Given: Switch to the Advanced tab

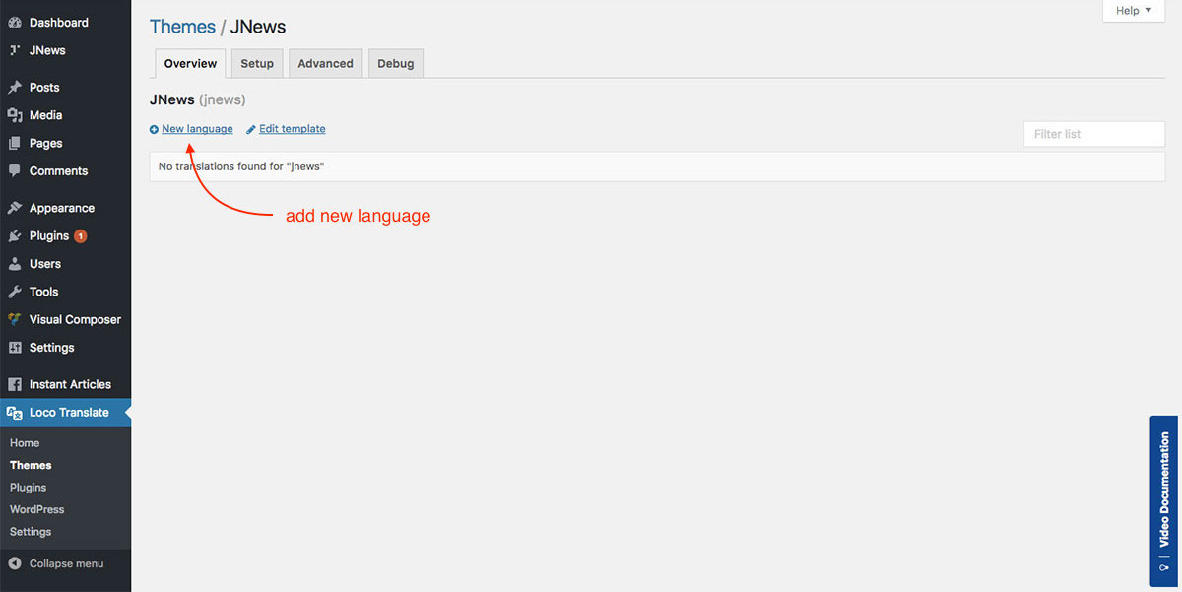Looking at the screenshot, I should coord(325,64).
